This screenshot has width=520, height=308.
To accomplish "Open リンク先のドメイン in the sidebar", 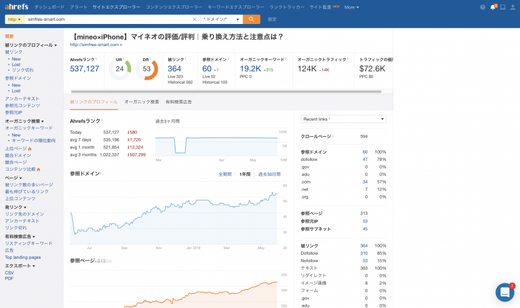I will pos(24,214).
